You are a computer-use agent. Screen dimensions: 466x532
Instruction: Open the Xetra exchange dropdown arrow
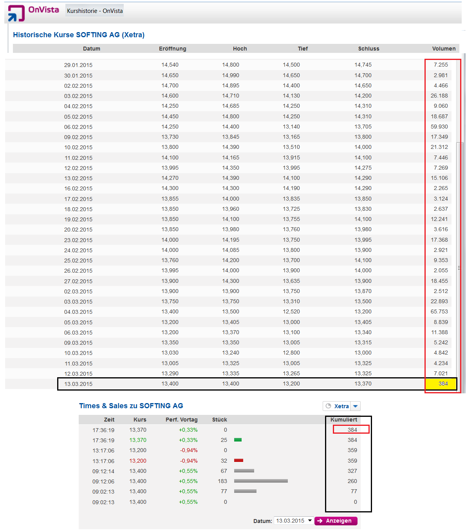click(356, 406)
